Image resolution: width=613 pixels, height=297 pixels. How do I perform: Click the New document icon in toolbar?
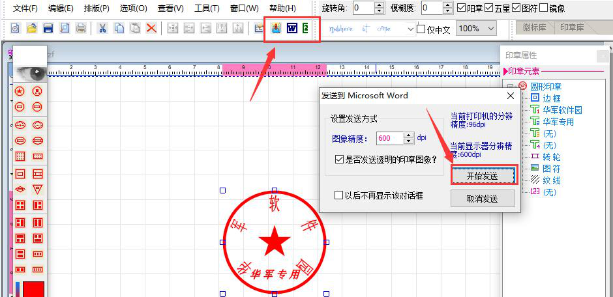coord(15,28)
